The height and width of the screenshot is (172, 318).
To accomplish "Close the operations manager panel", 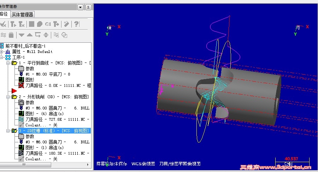I will [88, 7].
